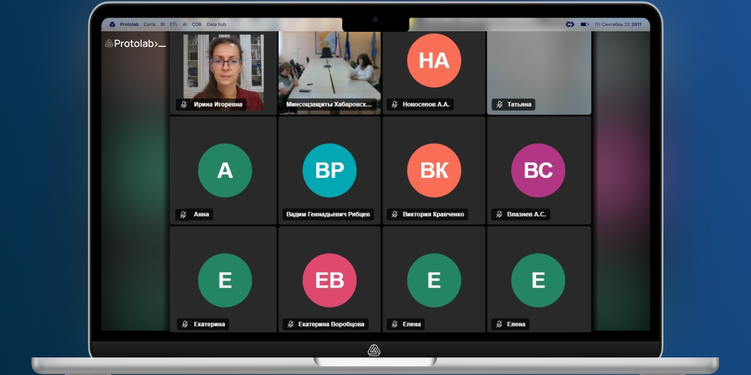This screenshot has height=375, width=751.
Task: Click the Protolab triangle icon in menu bar
Action: 112,24
